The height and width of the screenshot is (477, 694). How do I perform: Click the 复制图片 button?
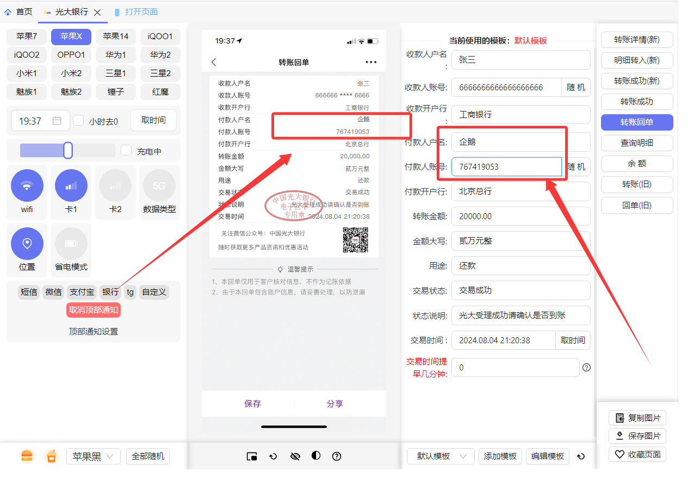(x=637, y=418)
